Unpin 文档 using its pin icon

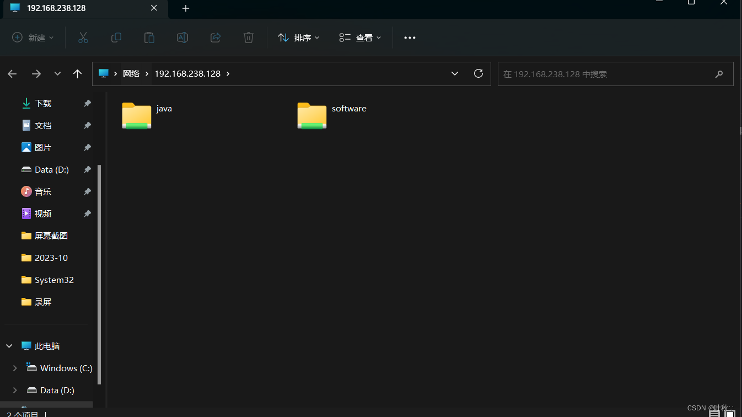coord(87,125)
